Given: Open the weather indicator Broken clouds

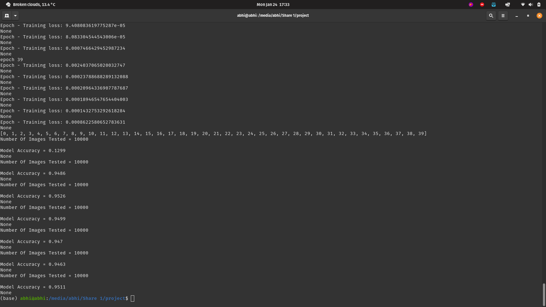Looking at the screenshot, I should point(34,5).
